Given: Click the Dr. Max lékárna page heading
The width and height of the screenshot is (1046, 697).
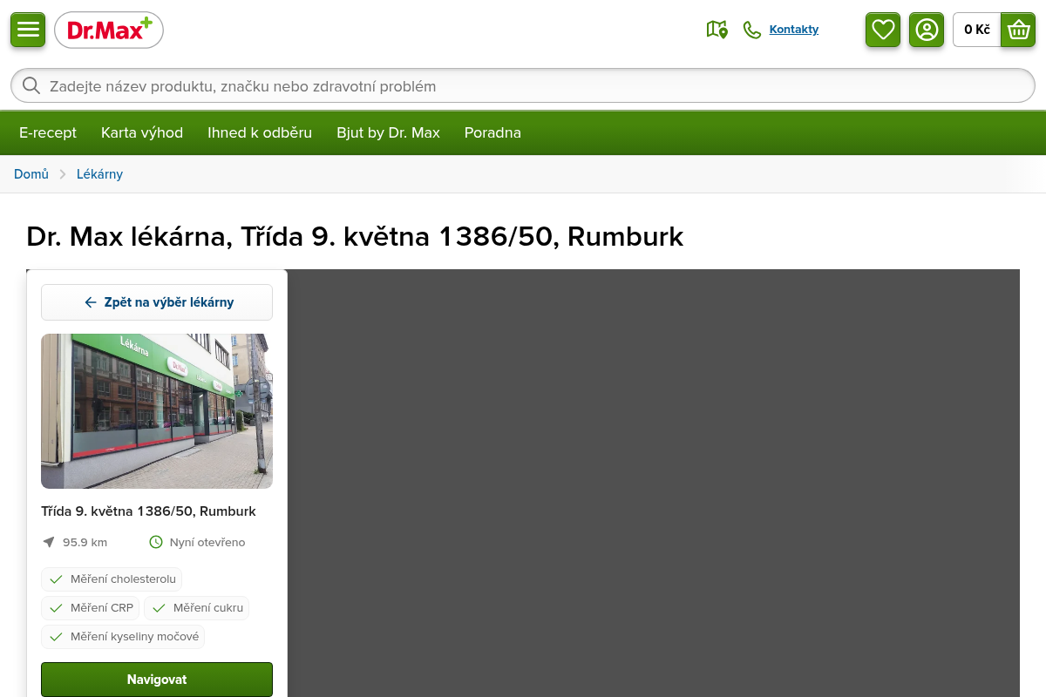Looking at the screenshot, I should click(355, 237).
